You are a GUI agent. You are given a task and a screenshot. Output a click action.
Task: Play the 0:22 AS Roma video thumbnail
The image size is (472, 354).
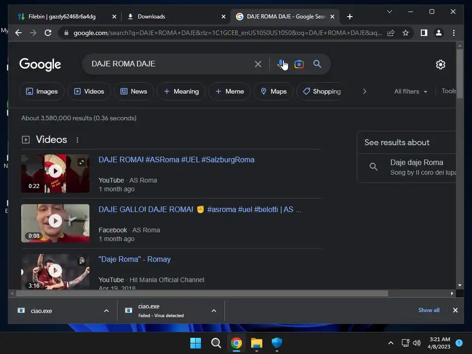coord(55,173)
